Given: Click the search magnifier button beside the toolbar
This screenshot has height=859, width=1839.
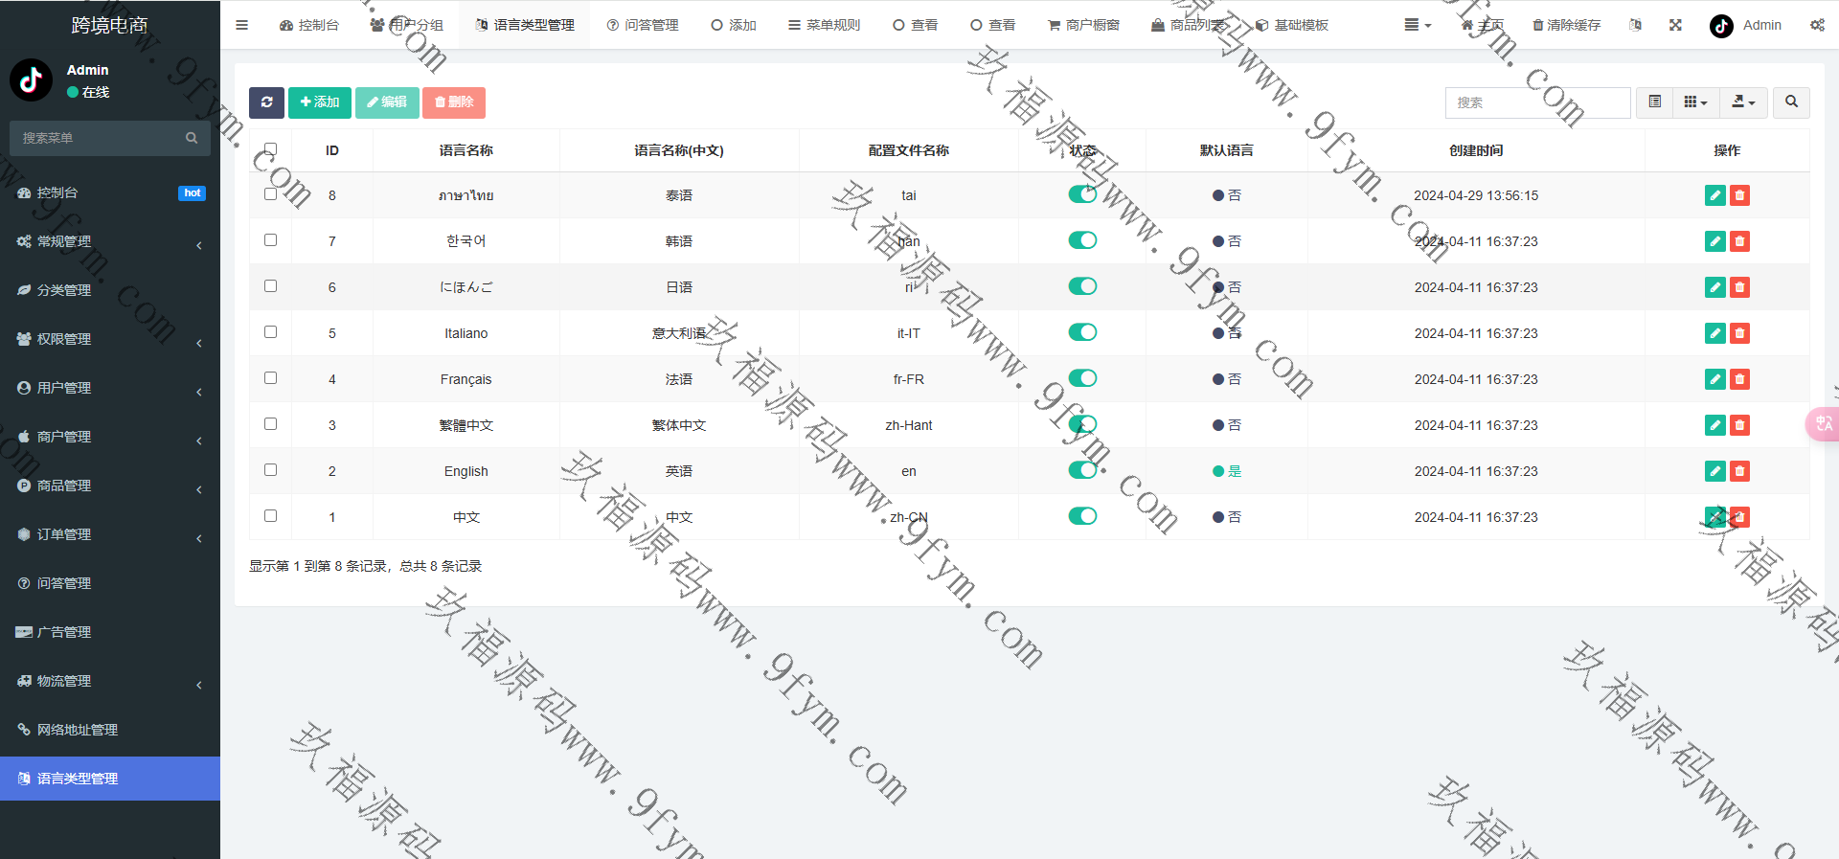Looking at the screenshot, I should point(1791,102).
